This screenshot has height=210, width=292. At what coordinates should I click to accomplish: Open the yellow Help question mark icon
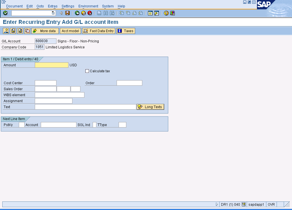pos(166,13)
